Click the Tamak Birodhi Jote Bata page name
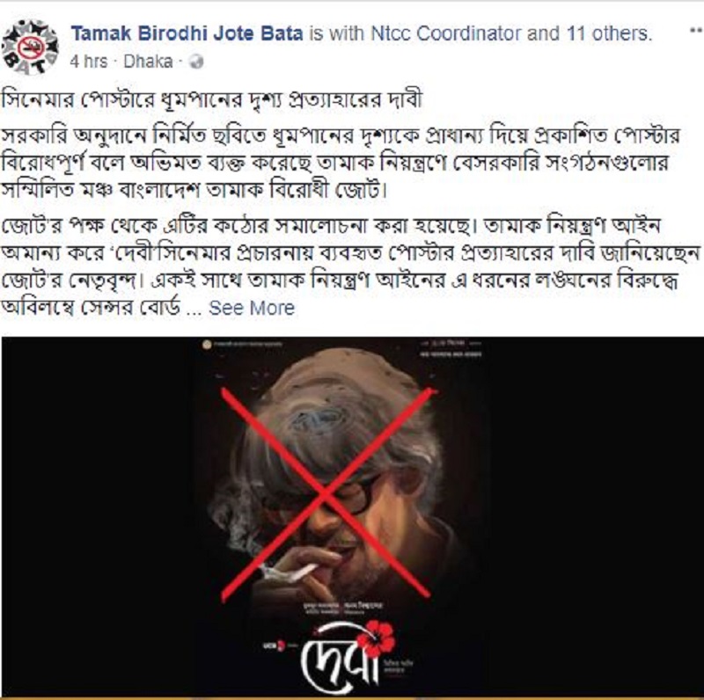Image resolution: width=704 pixels, height=700 pixels. click(187, 33)
